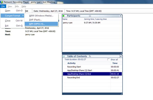Close the Table of Contents panel
Screen dimensions: 153x100
tap(121, 56)
